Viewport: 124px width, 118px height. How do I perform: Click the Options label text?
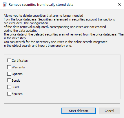[x=17, y=74]
